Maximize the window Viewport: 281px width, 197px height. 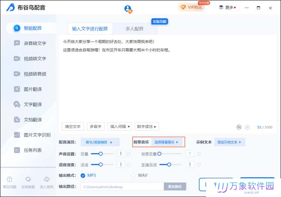click(x=259, y=8)
